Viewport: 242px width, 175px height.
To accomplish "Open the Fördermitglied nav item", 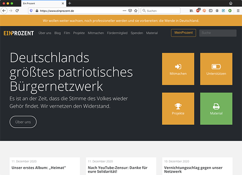I will tap(117, 33).
